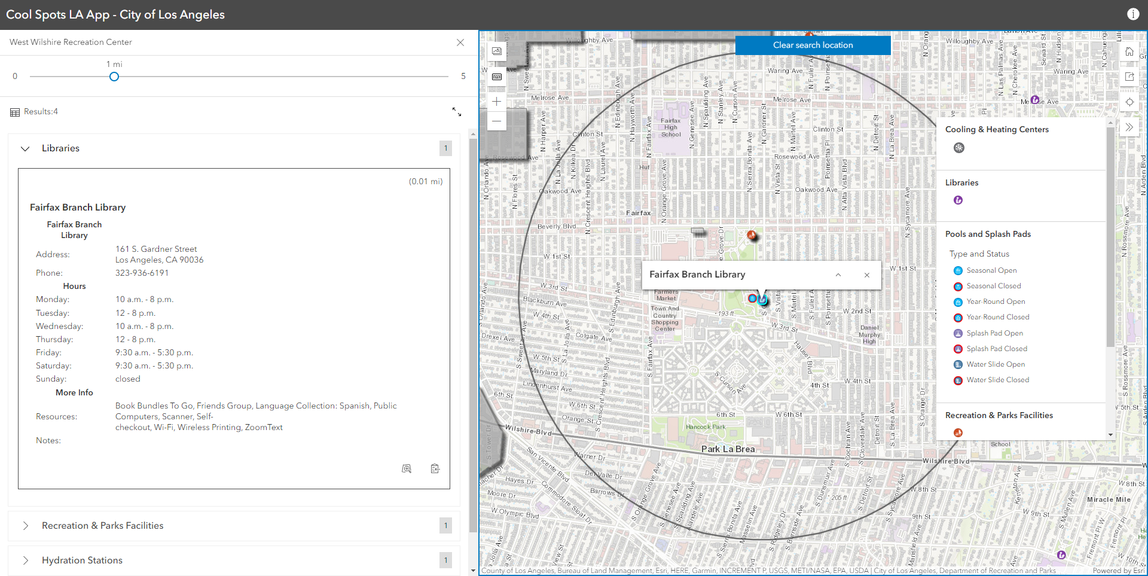Expand Recreation & Parks Facilities results group

[x=25, y=526]
